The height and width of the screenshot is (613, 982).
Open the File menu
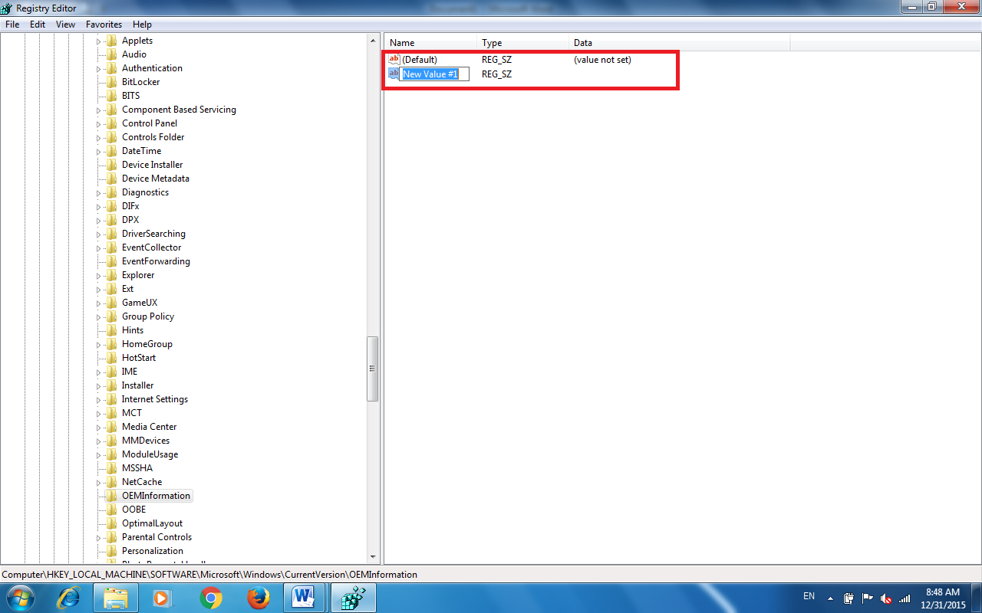coord(12,25)
